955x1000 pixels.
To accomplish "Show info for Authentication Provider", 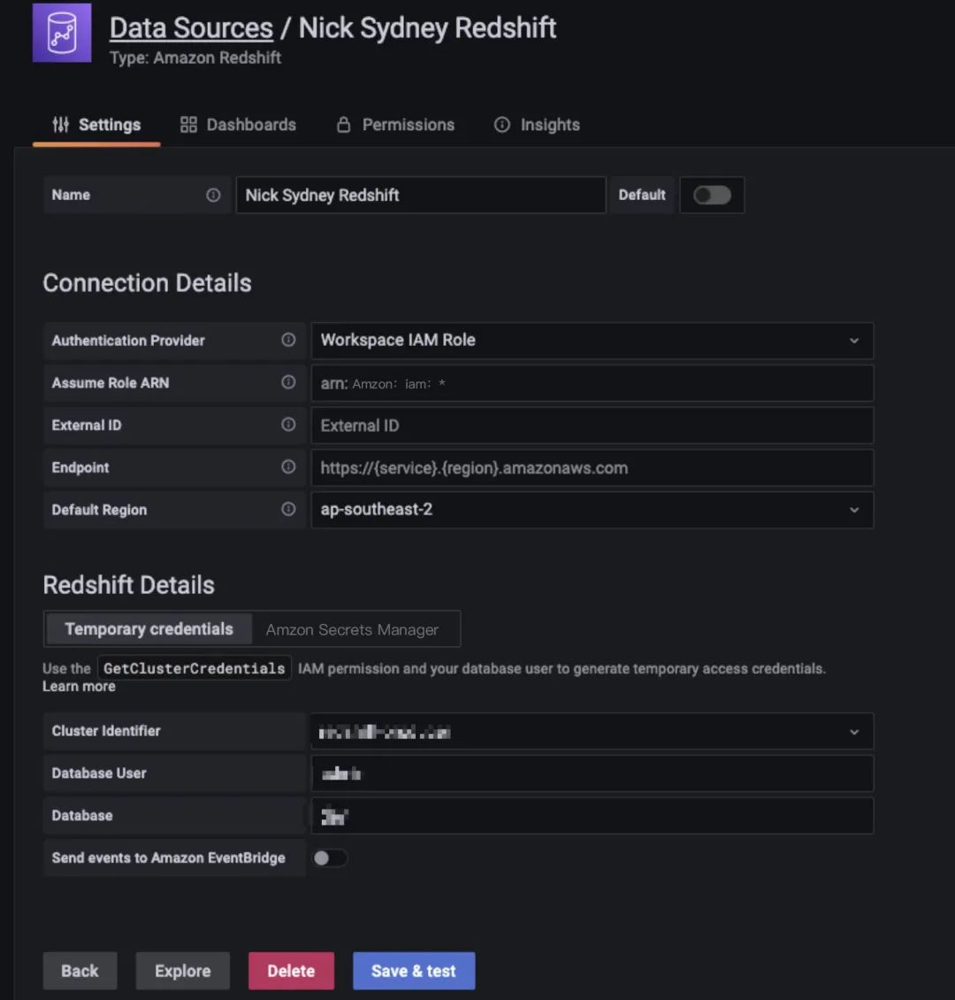I will tap(288, 340).
